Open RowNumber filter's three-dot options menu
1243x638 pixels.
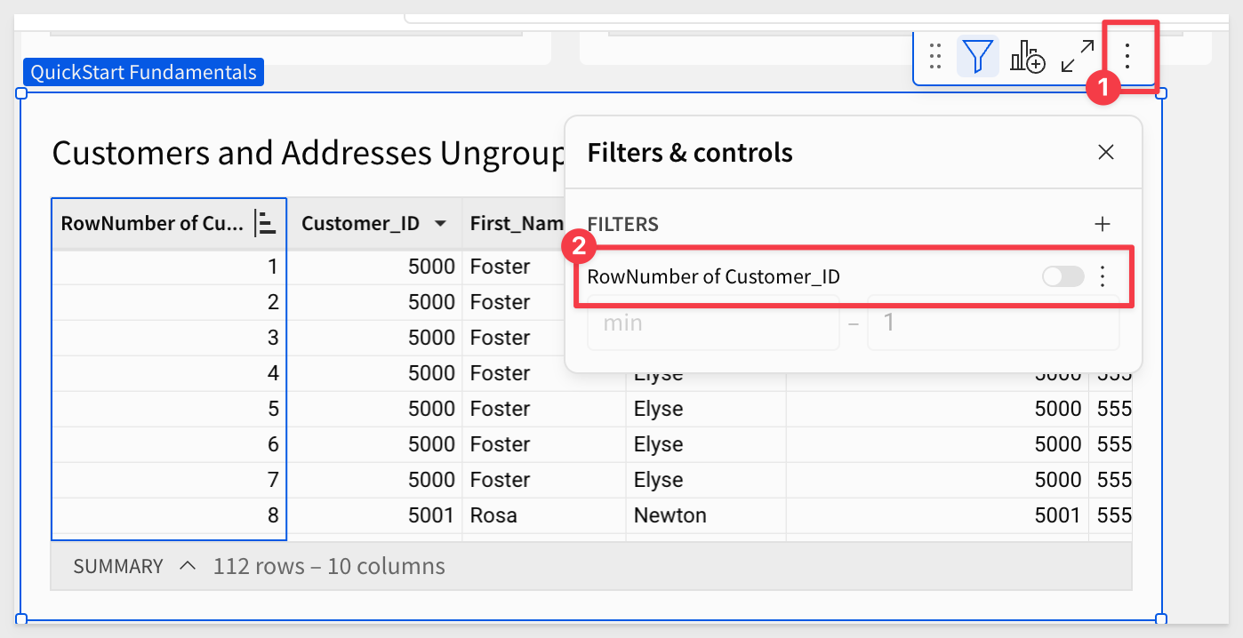pyautogui.click(x=1103, y=276)
